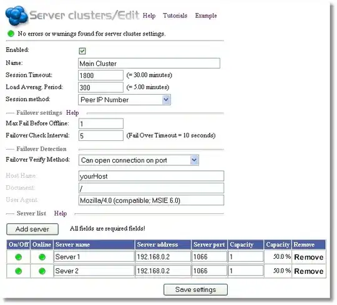Click the blue cluster logo icon
337x305 pixels.
pyautogui.click(x=17, y=16)
